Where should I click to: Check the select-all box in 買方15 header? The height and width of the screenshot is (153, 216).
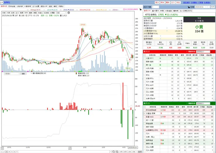[x=144, y=55]
